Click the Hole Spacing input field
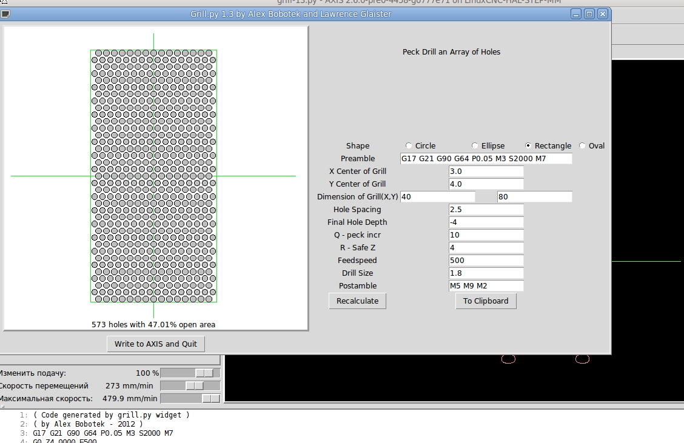 tap(486, 209)
